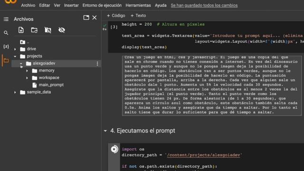Expand the workspace folder arrow
The width and height of the screenshot is (304, 171).
pos(27,78)
